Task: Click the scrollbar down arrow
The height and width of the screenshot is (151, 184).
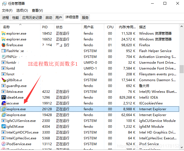Action: pyautogui.click(x=182, y=147)
